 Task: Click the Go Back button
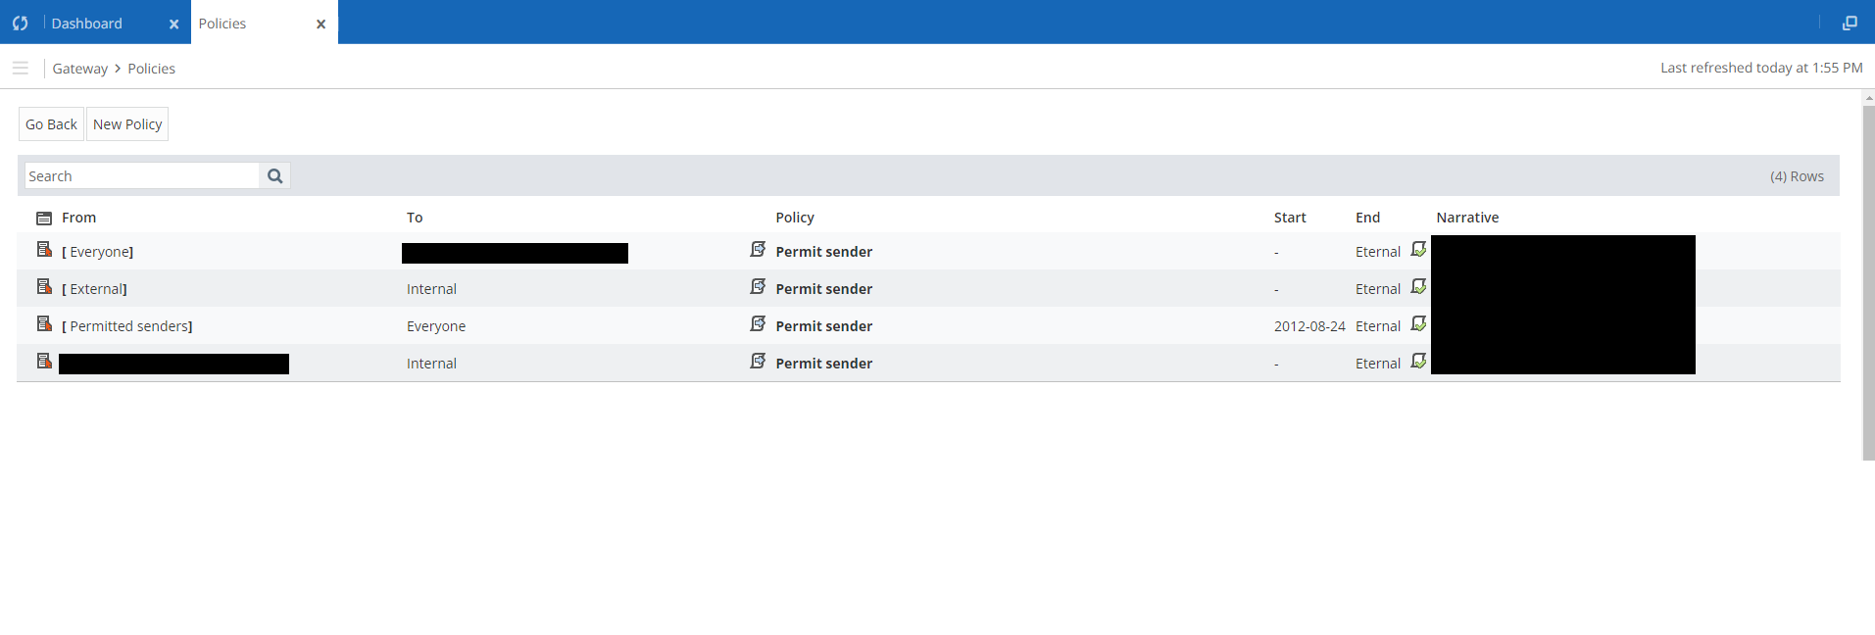(x=51, y=124)
